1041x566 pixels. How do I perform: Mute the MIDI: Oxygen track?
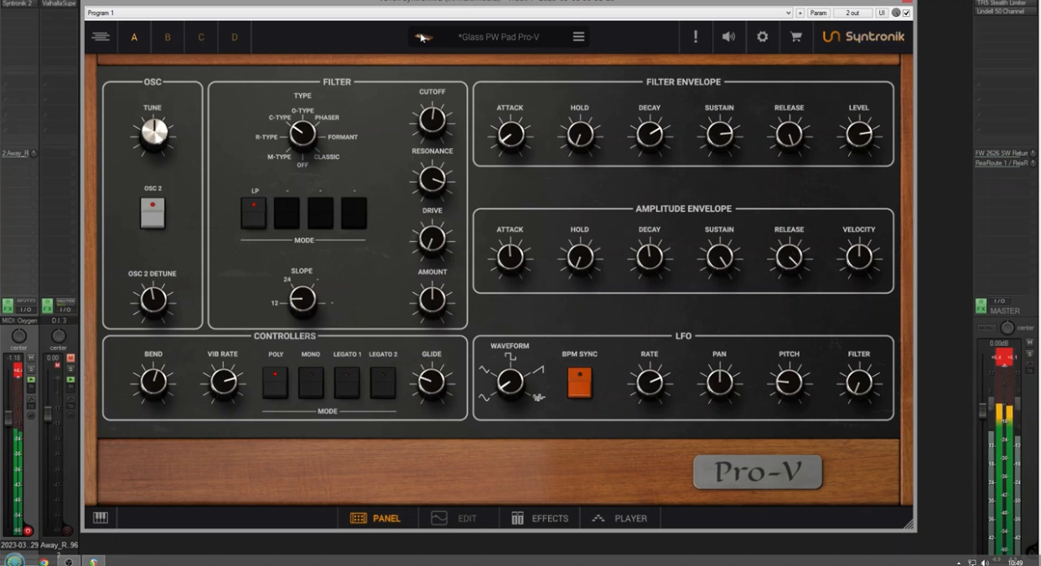click(x=31, y=358)
